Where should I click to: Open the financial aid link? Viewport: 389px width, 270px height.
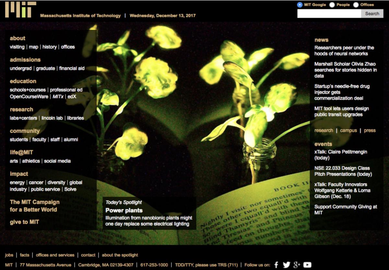click(x=72, y=68)
